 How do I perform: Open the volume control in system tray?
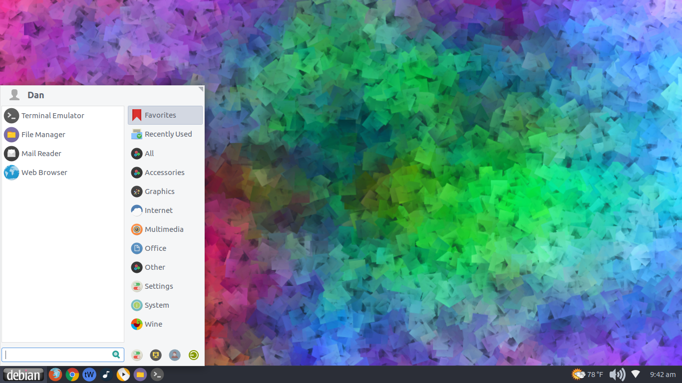pos(617,375)
